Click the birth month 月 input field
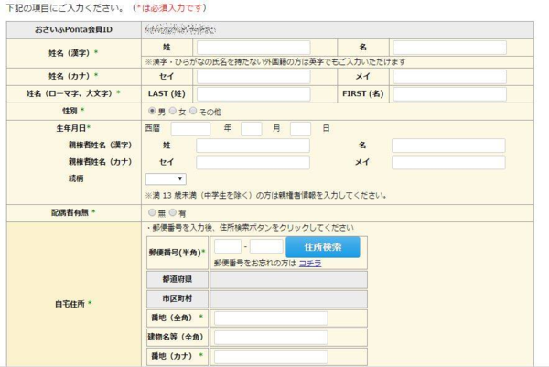 (x=252, y=129)
